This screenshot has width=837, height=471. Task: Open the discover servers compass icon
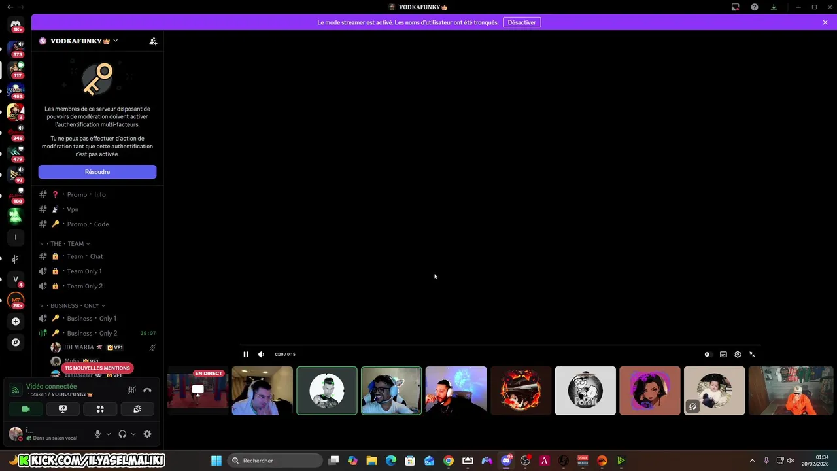[16, 342]
